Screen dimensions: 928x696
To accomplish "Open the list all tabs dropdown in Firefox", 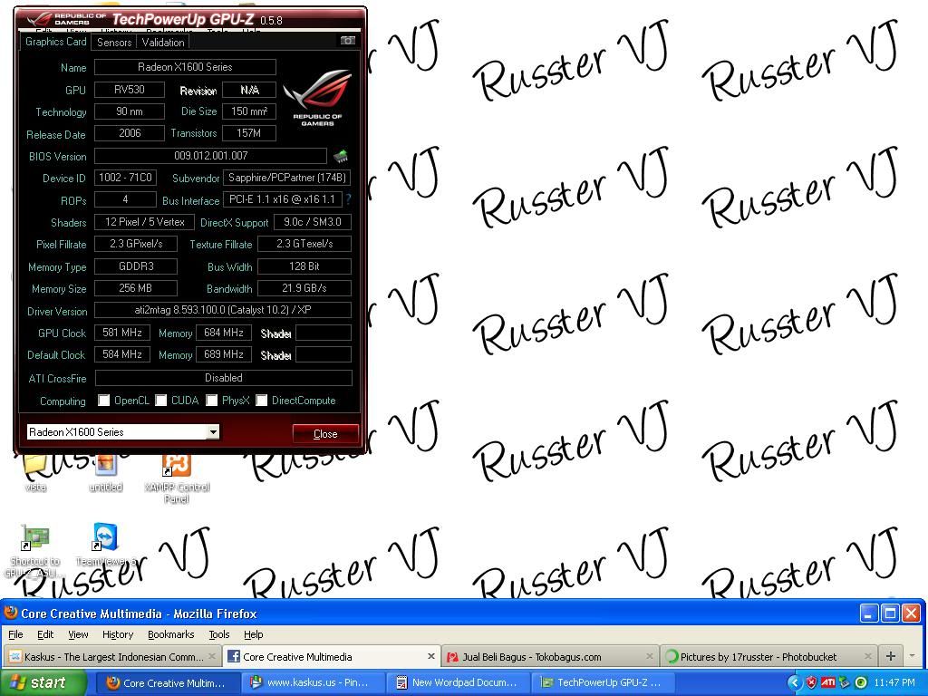I will pos(912,656).
